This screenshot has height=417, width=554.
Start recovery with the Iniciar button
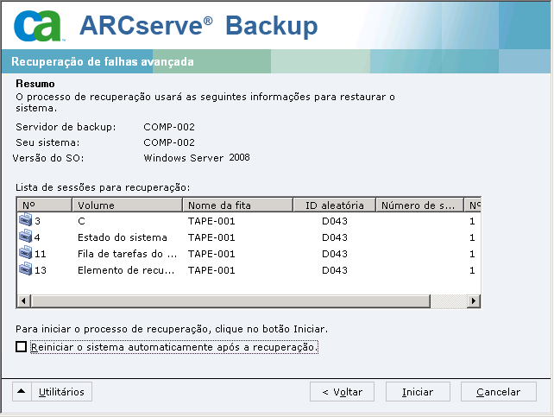click(x=418, y=392)
